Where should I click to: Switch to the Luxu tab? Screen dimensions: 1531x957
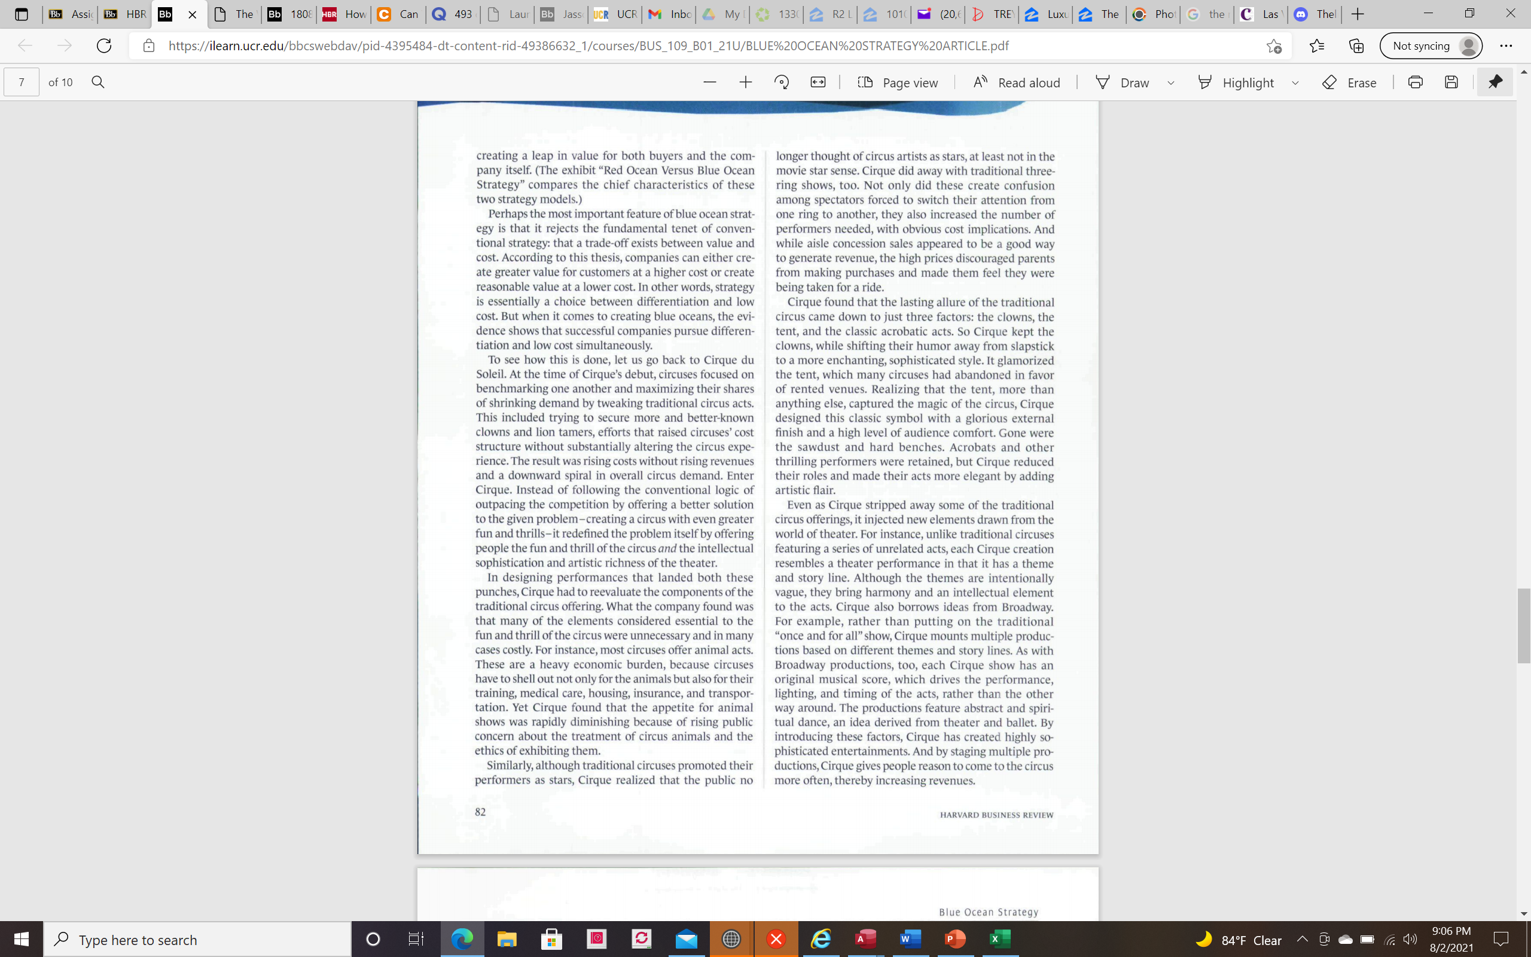(1046, 14)
